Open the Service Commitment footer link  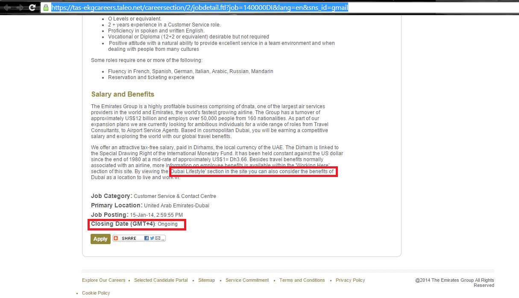tap(247, 280)
